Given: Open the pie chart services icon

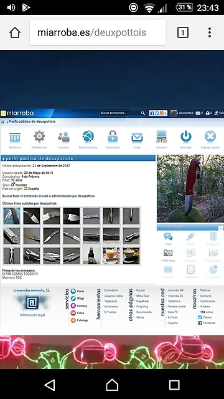Looking at the screenshot, I should (x=213, y=269).
